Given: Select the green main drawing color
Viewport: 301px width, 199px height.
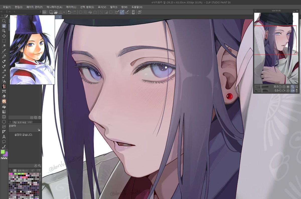Looking at the screenshot, I should (3, 152).
